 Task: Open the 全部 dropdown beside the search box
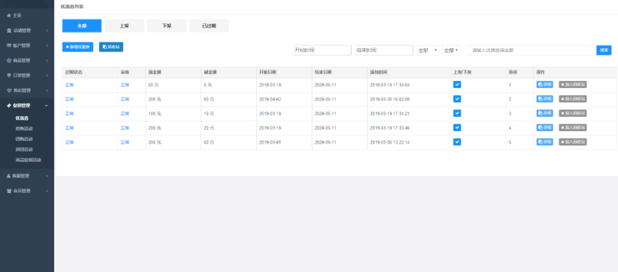pos(451,50)
